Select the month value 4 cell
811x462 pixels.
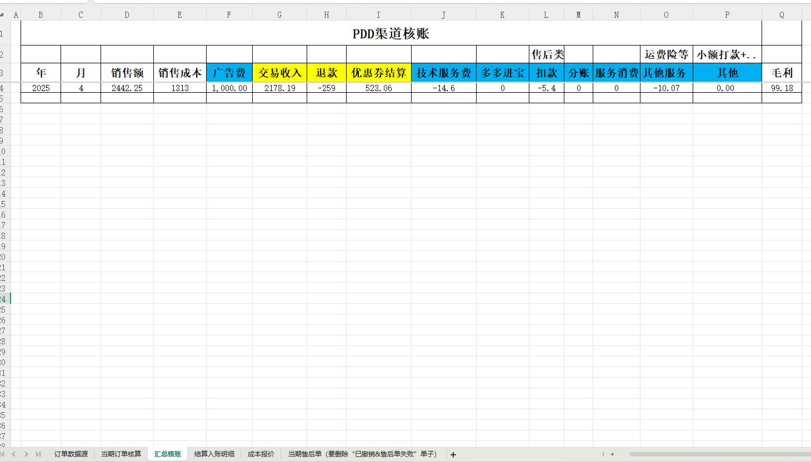click(81, 88)
